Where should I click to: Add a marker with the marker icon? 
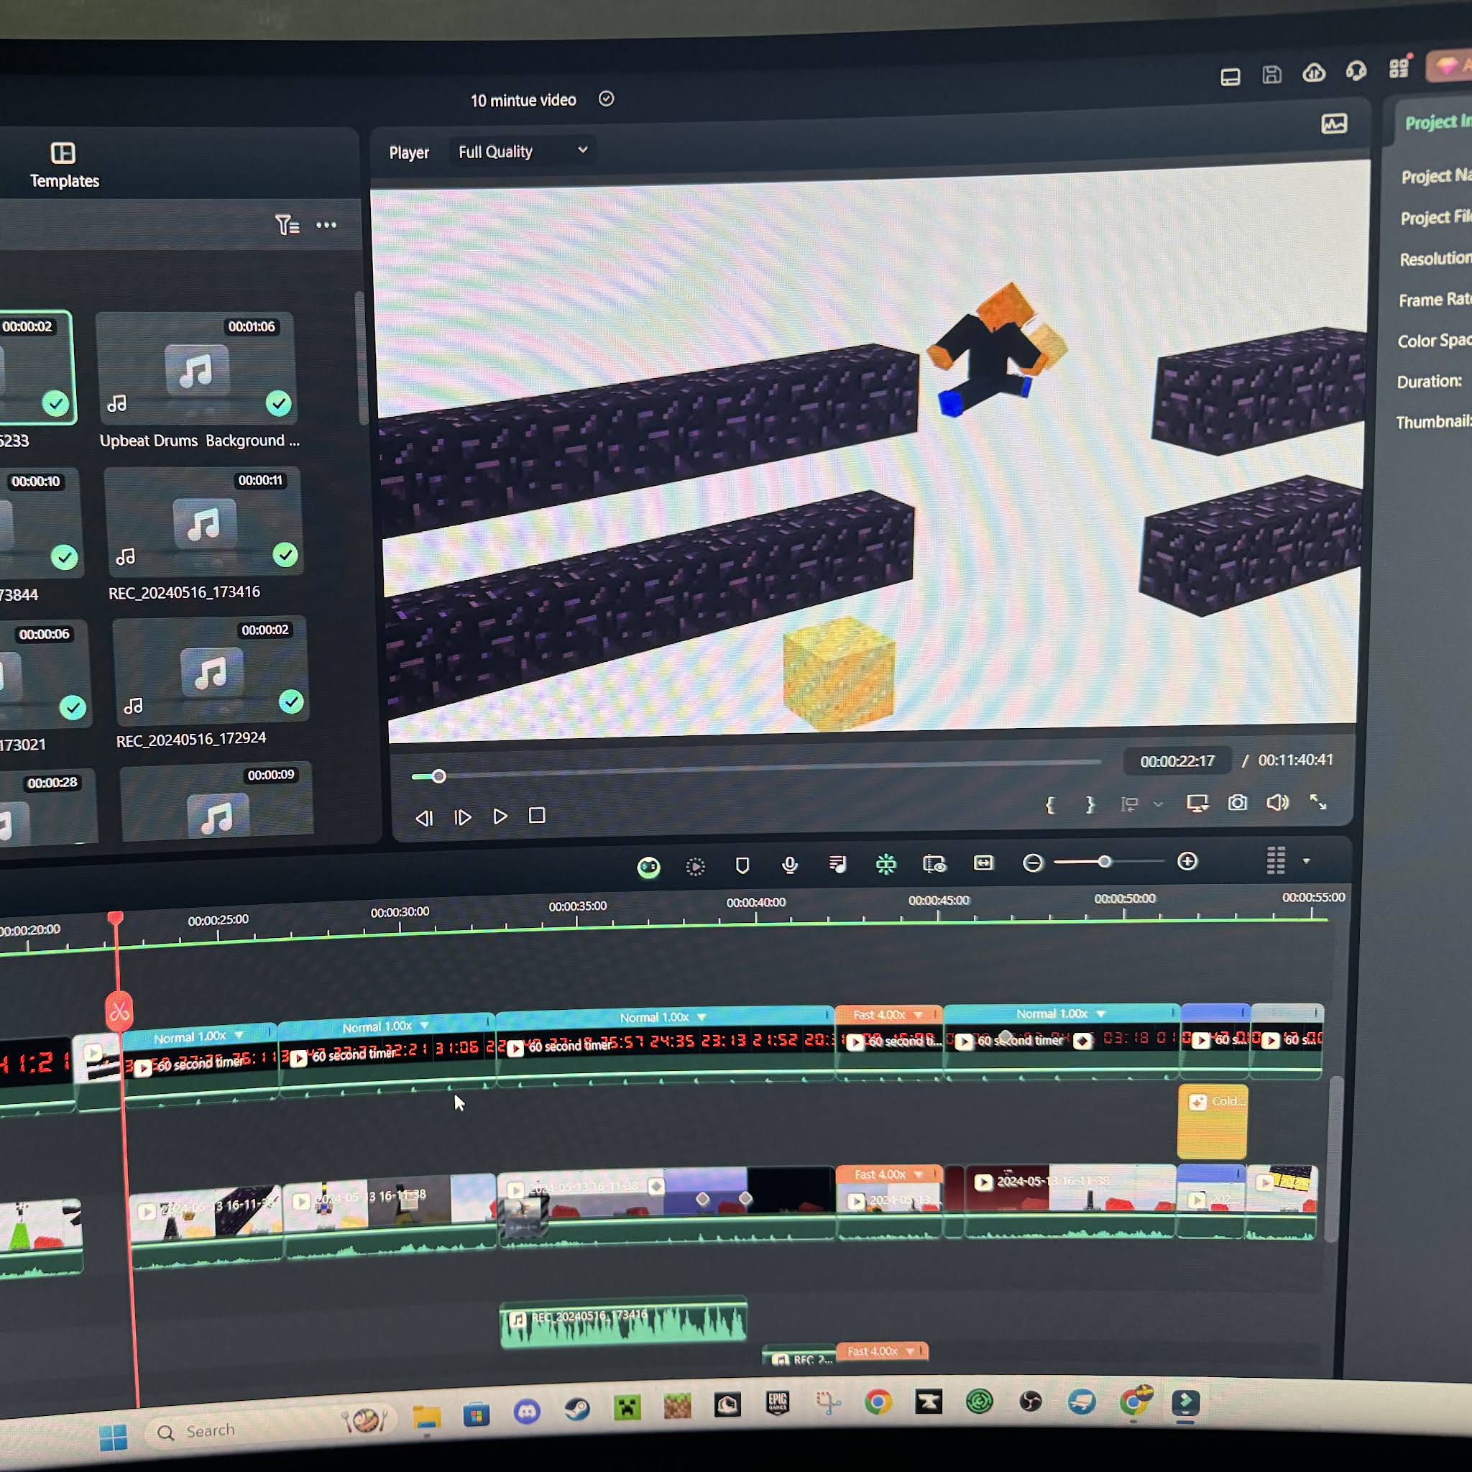tap(742, 865)
